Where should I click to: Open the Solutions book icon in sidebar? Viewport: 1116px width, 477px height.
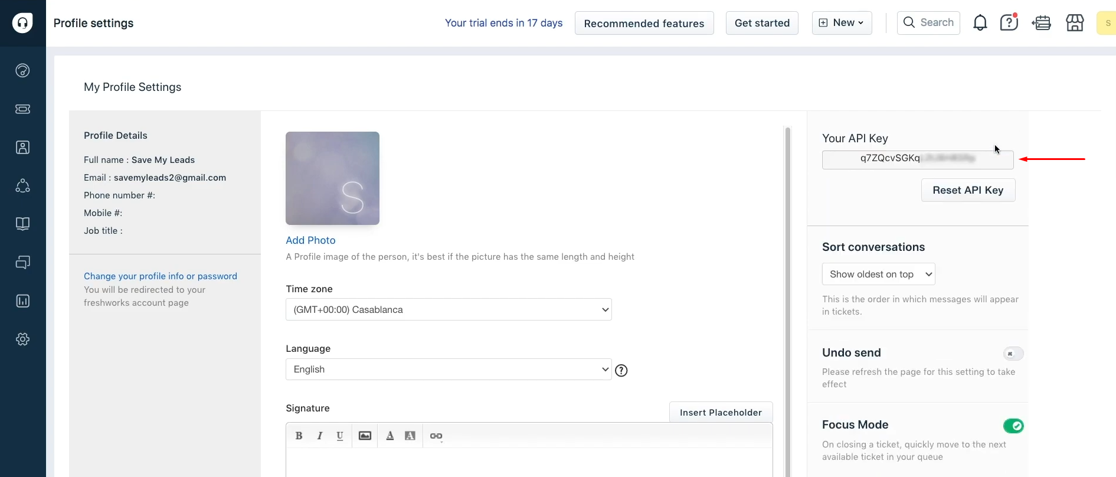tap(22, 224)
